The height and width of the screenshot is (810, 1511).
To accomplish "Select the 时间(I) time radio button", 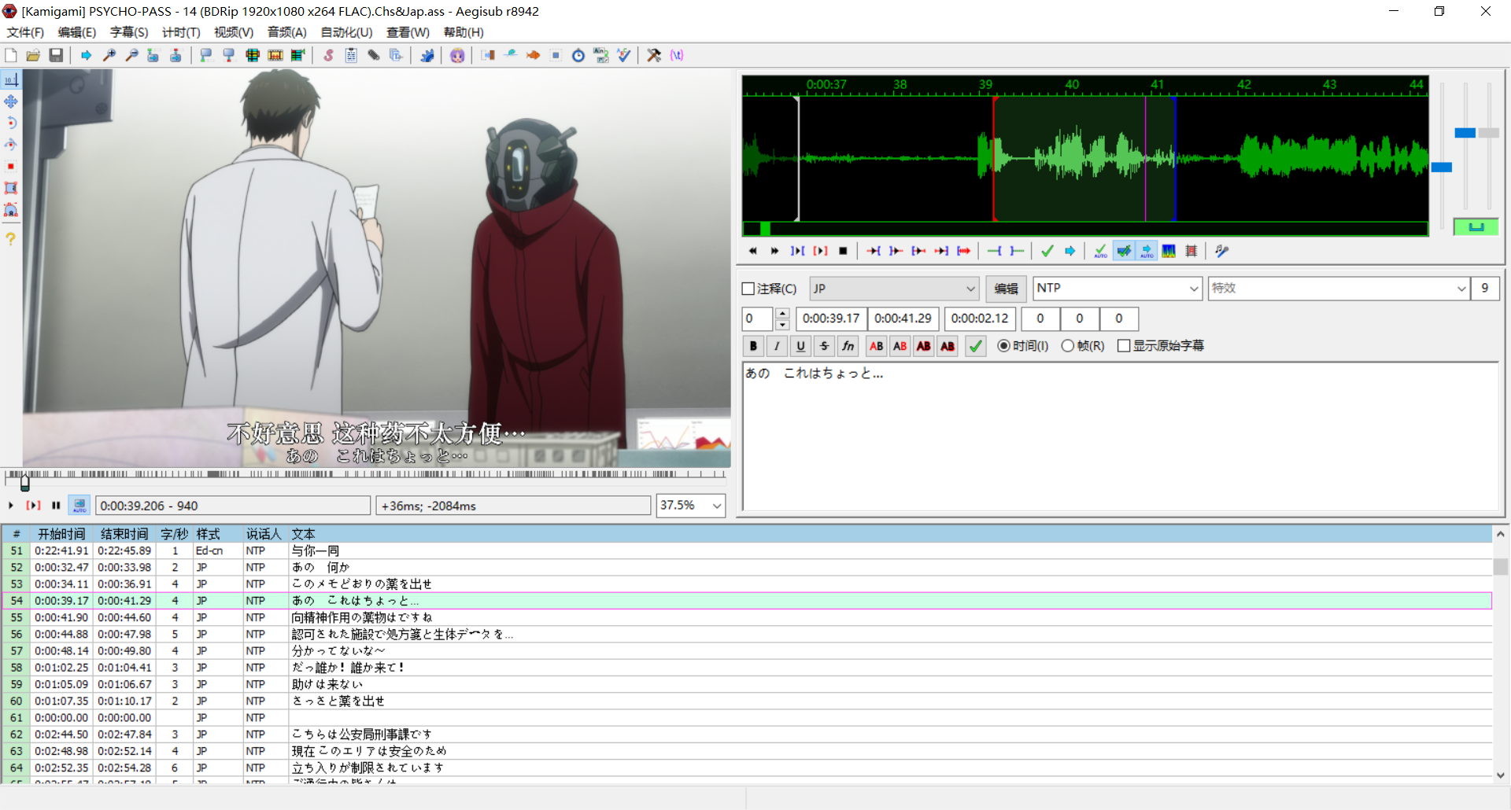I will [1003, 346].
